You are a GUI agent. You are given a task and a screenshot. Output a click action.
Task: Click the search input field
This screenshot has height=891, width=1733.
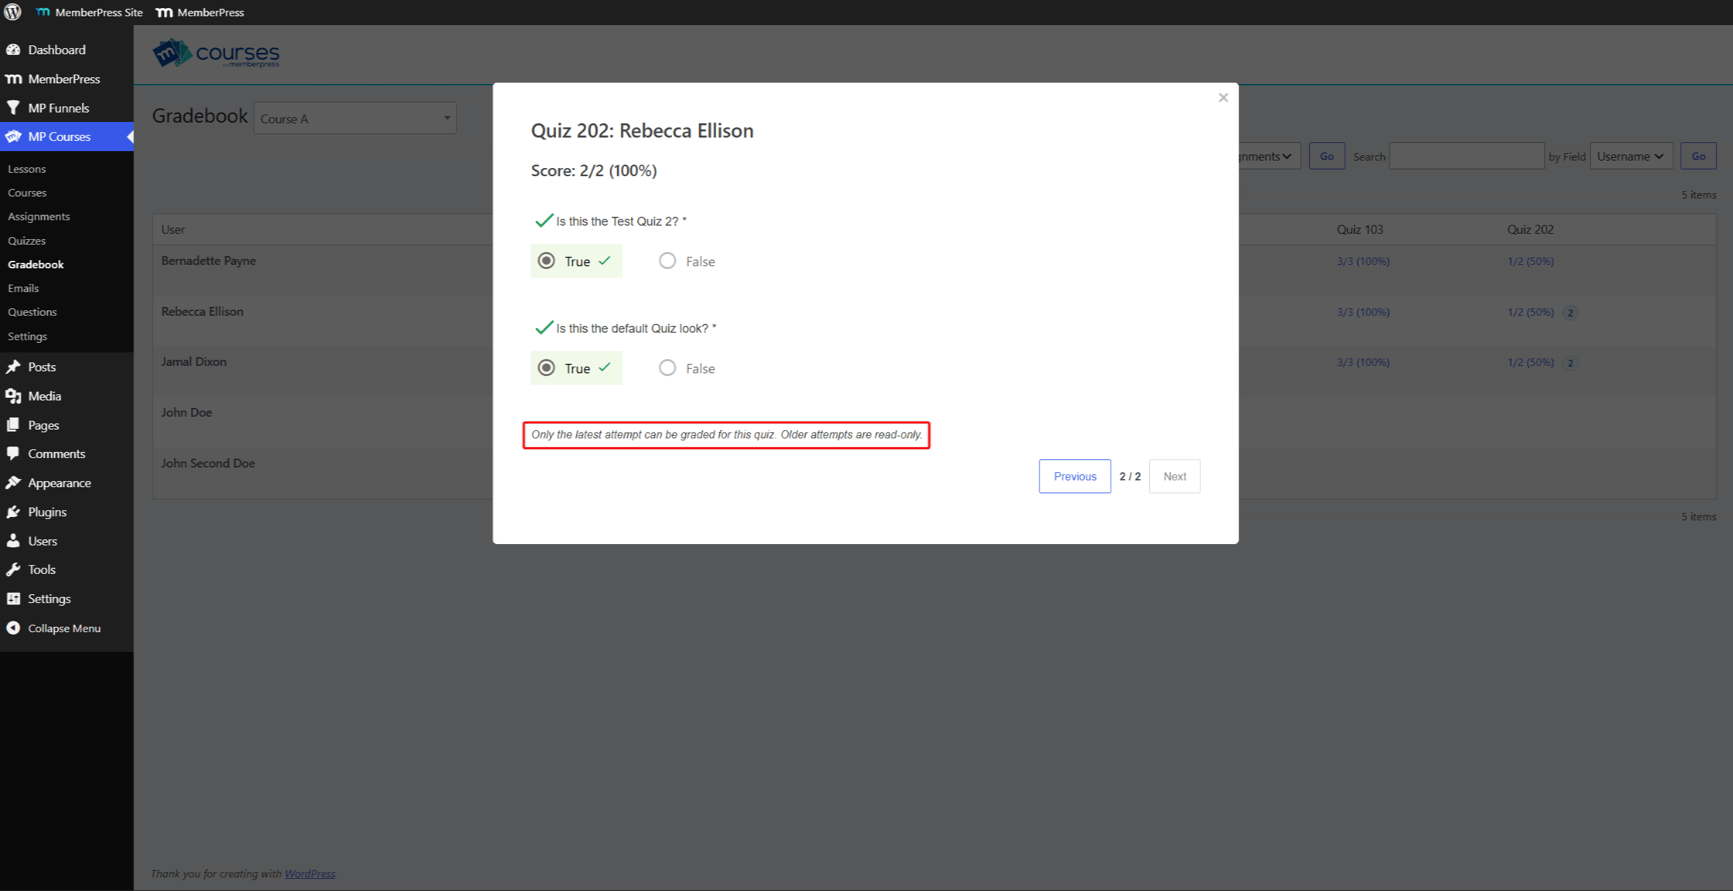[x=1467, y=157]
